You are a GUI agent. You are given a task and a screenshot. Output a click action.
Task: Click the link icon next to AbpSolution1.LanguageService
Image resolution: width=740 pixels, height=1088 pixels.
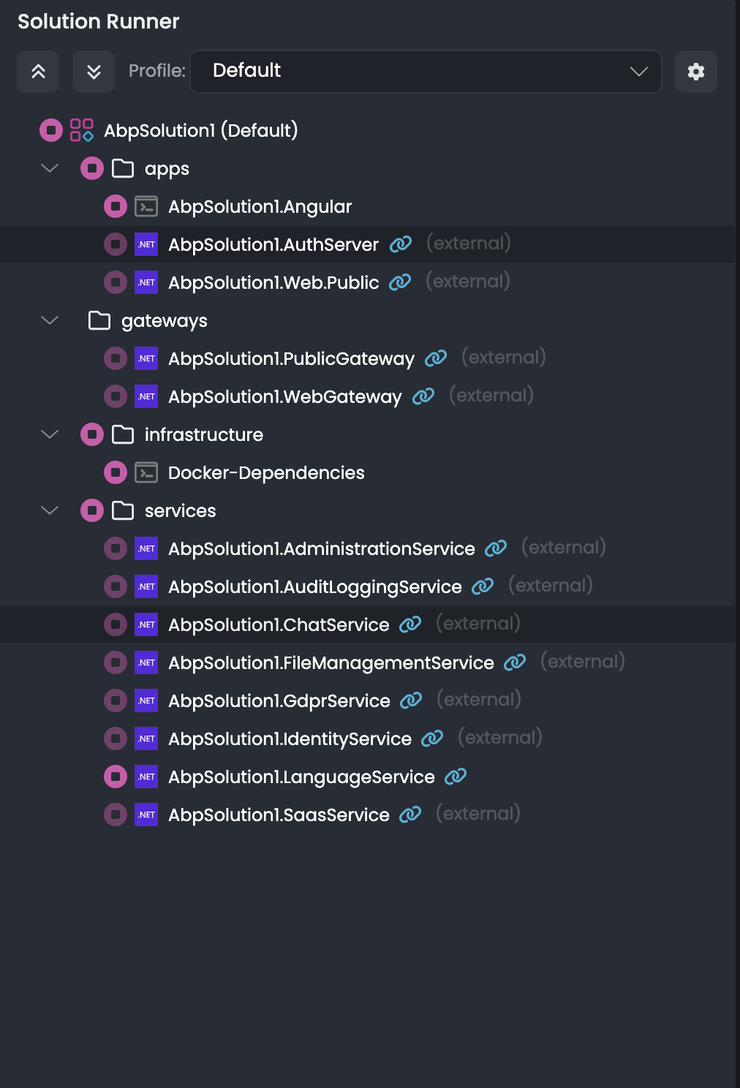[x=456, y=777]
